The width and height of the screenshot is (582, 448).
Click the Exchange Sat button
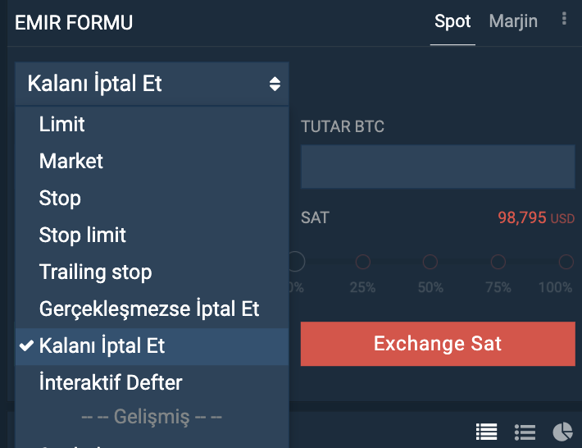(x=438, y=344)
